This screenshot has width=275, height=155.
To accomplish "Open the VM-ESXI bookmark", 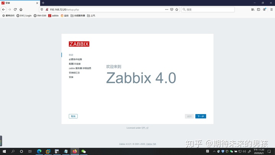I will [40, 16].
